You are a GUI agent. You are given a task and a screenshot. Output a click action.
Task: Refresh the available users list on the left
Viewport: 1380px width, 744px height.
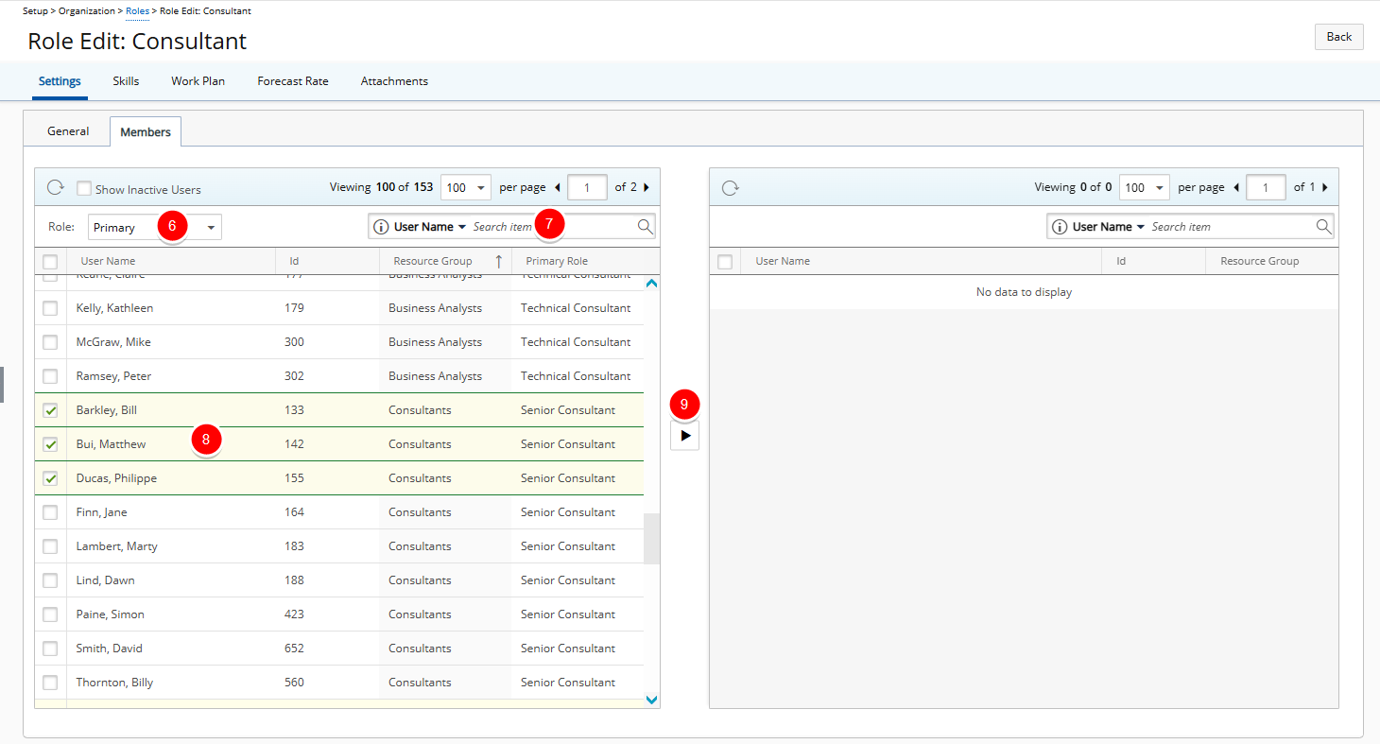(x=55, y=188)
